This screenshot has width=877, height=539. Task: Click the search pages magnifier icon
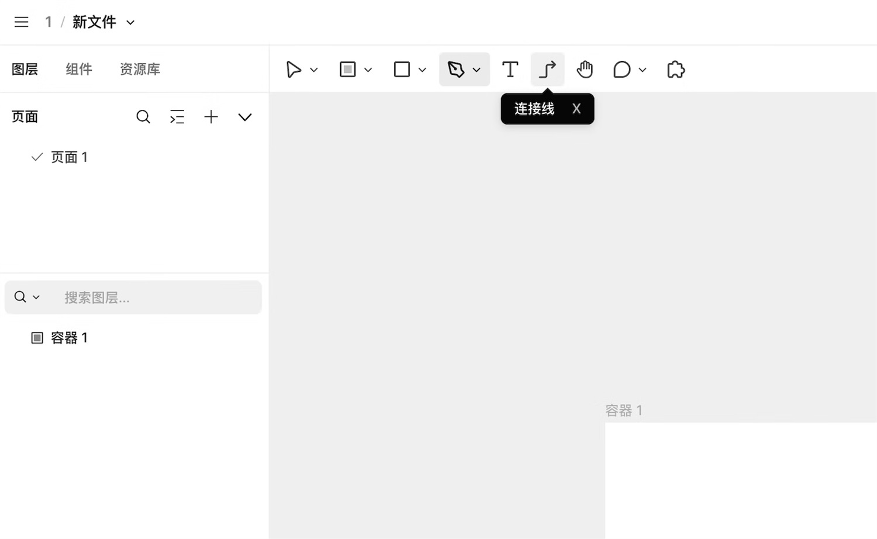143,117
